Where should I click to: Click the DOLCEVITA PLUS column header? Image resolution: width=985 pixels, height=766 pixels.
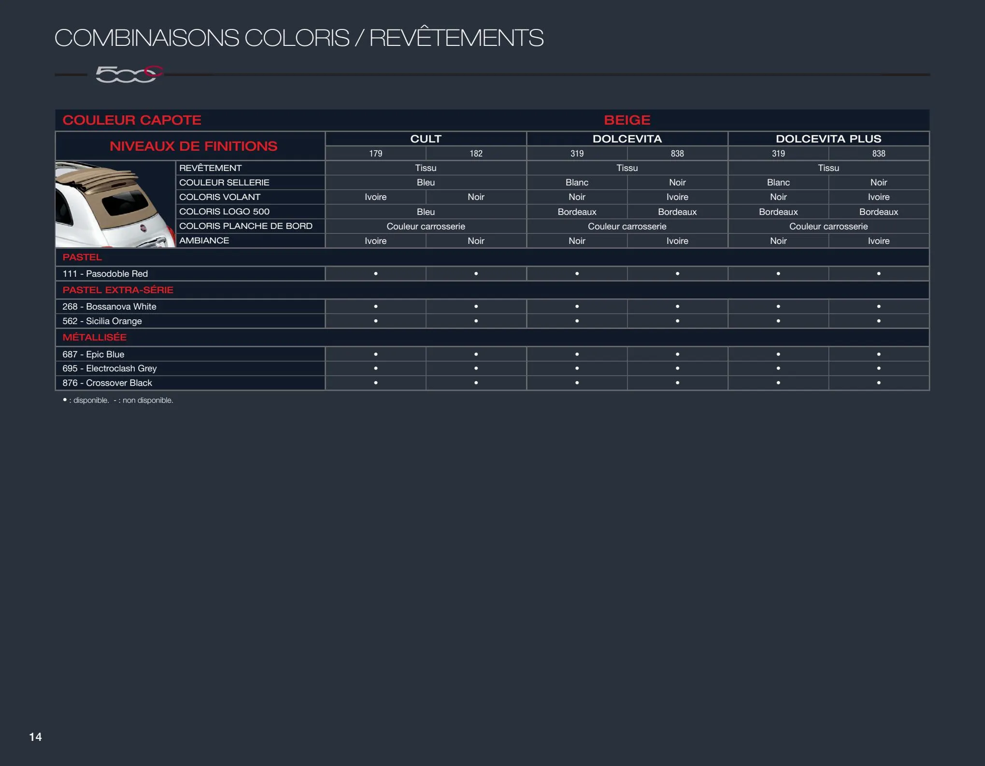828,139
